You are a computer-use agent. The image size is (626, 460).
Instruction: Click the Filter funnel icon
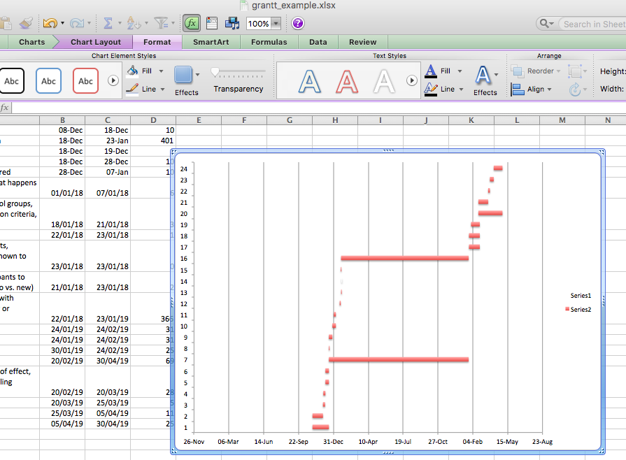point(160,24)
